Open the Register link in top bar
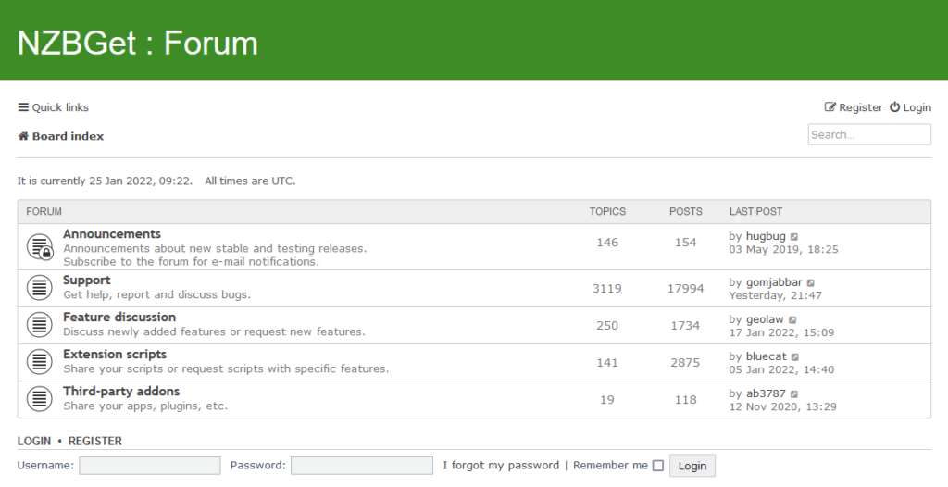 coord(854,107)
